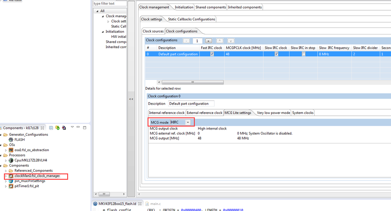
Task: Click plus button to add clock configuration
Action: coord(209,41)
